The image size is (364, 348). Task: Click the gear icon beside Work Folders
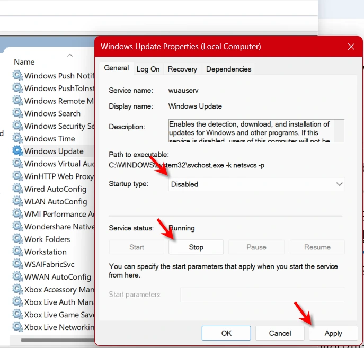click(17, 239)
